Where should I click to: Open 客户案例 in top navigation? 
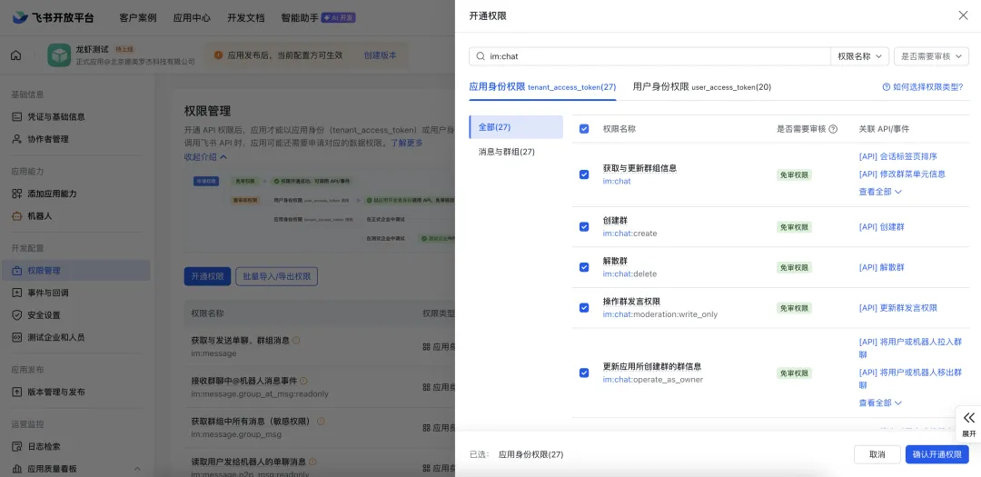coord(138,18)
